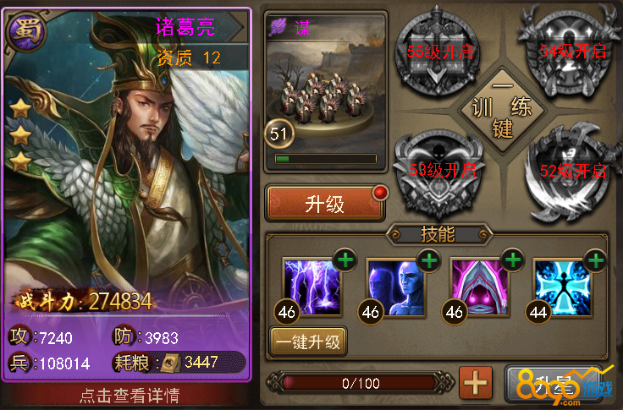Select the locked 53级开启 equipment slot
Viewport: 623px width, 410px height.
point(439,172)
